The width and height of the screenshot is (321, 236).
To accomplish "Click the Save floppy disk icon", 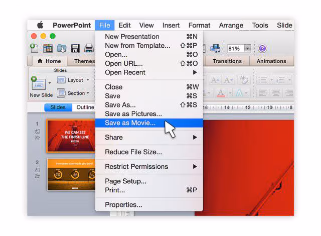I will click(x=75, y=49).
